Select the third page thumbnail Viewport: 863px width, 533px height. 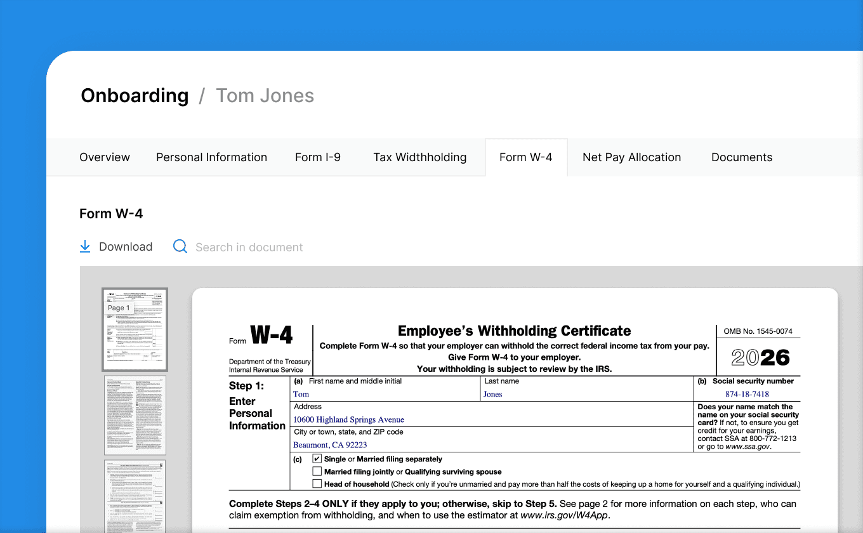(135, 498)
